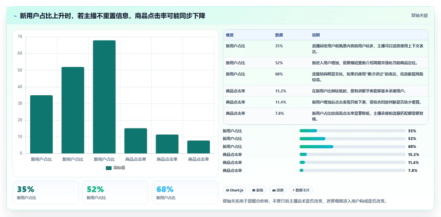
Task: Click the 35% cell in the table
Action: coord(279,46)
